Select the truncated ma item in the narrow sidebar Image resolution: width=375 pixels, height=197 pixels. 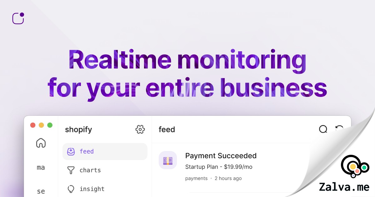pos(41,167)
